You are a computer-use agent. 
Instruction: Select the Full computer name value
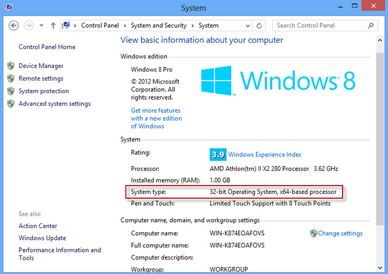237,245
